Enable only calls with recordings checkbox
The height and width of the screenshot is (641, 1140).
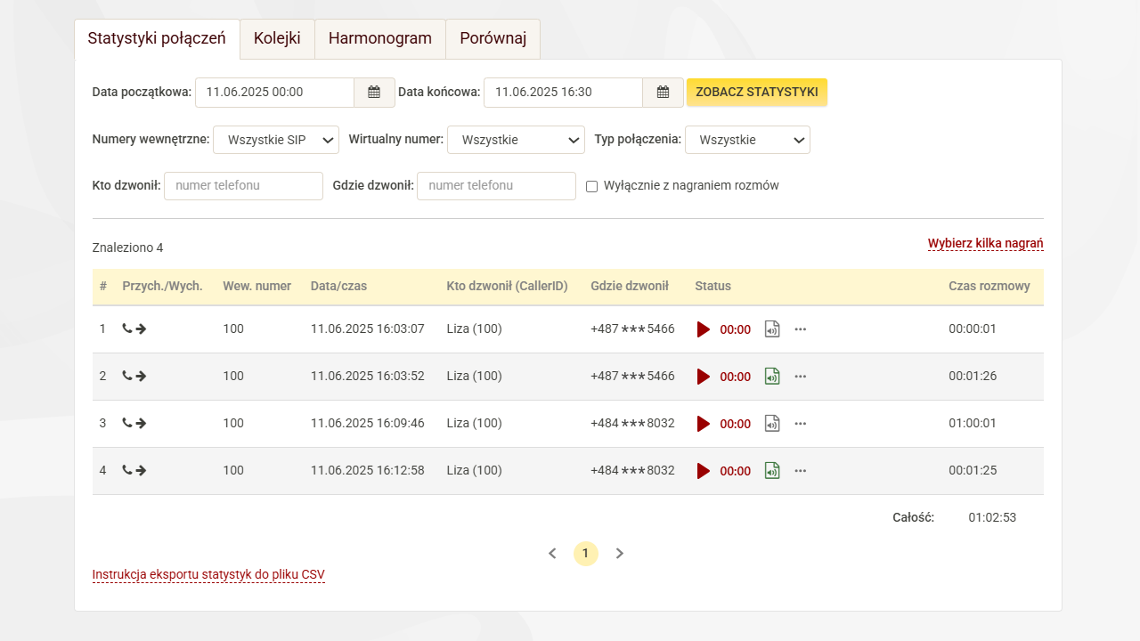click(591, 186)
